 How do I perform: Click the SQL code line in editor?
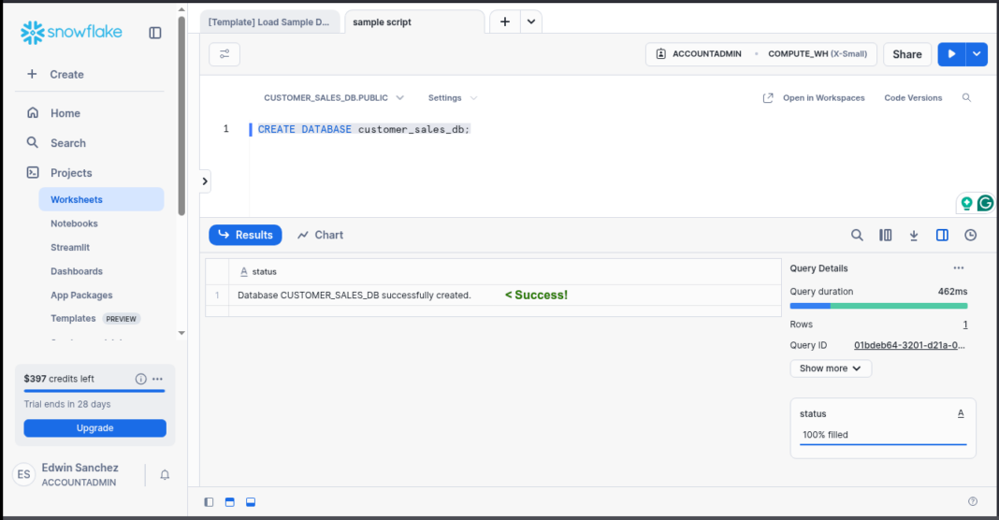(363, 129)
